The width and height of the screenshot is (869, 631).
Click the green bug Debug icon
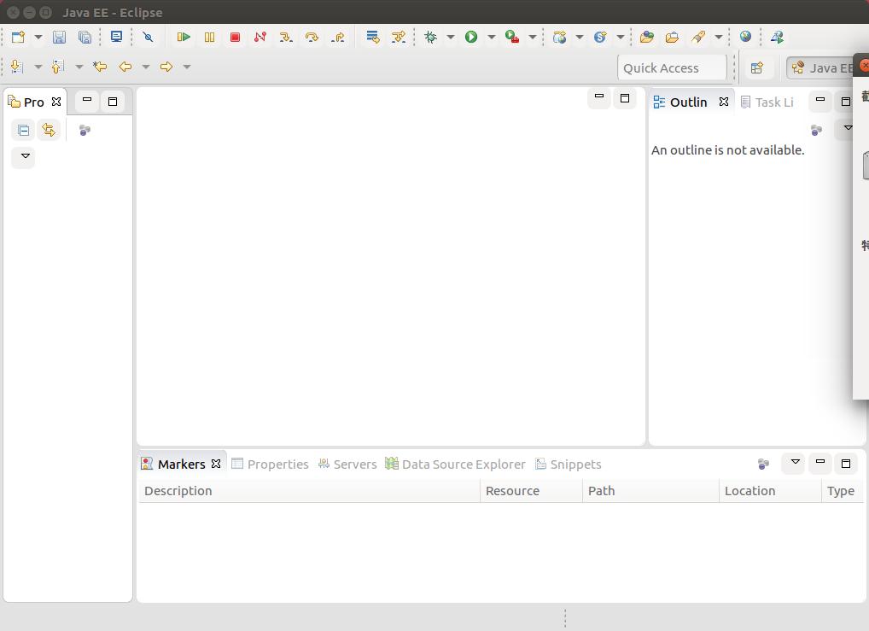(x=431, y=37)
